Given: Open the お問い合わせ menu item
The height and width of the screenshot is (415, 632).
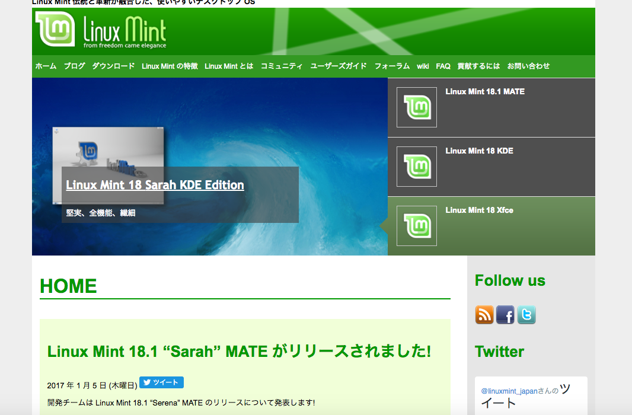Looking at the screenshot, I should click(x=528, y=66).
